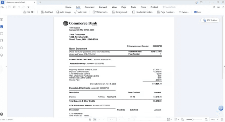This screenshot has width=225, height=122.
Task: Click the Print icon in quick access bar
Action: tap(14, 7)
